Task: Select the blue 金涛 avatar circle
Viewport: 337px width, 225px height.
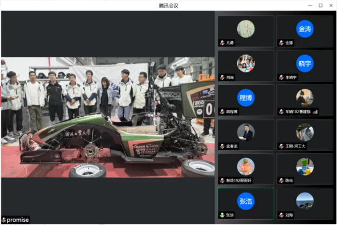Action: (305, 29)
